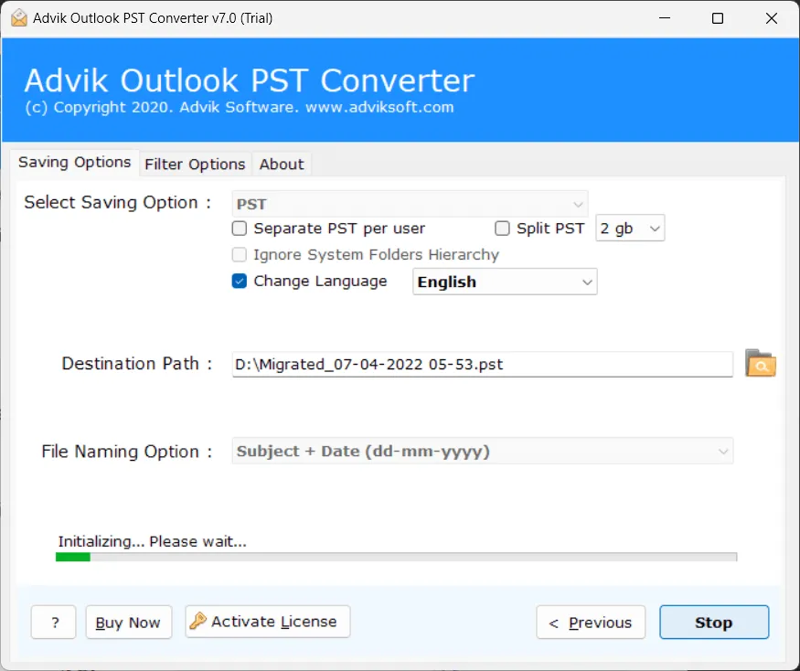Viewport: 800px width, 671px height.
Task: Click the key icon on Activate License
Action: point(198,621)
